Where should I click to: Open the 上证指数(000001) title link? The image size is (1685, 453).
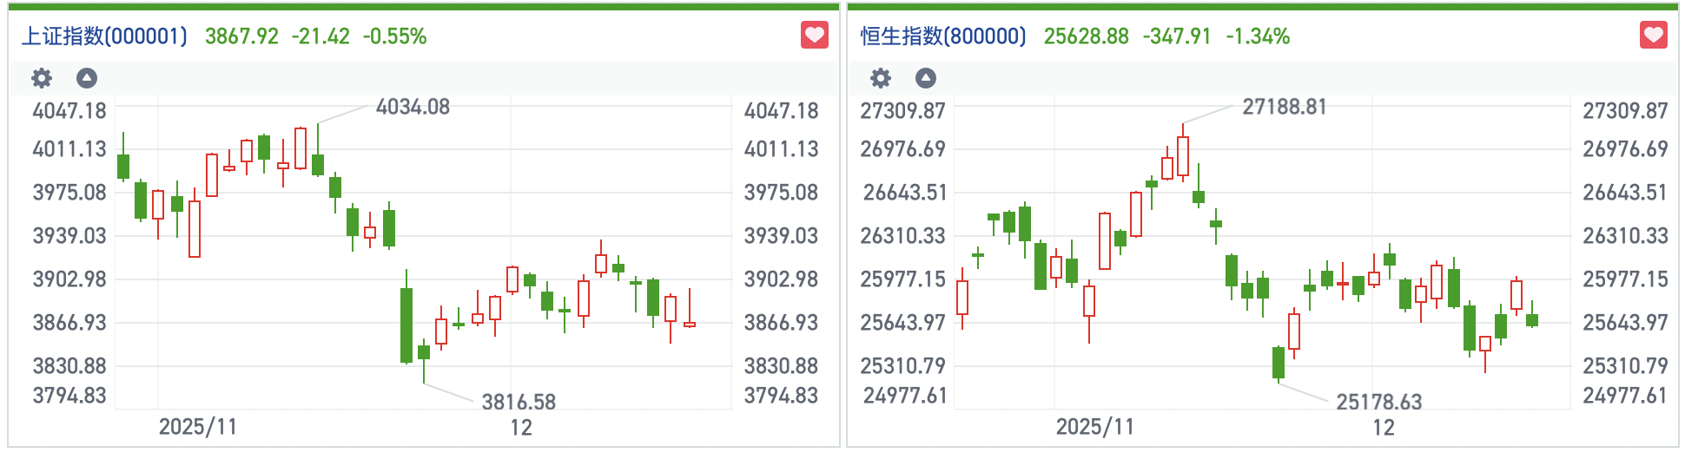tap(104, 36)
